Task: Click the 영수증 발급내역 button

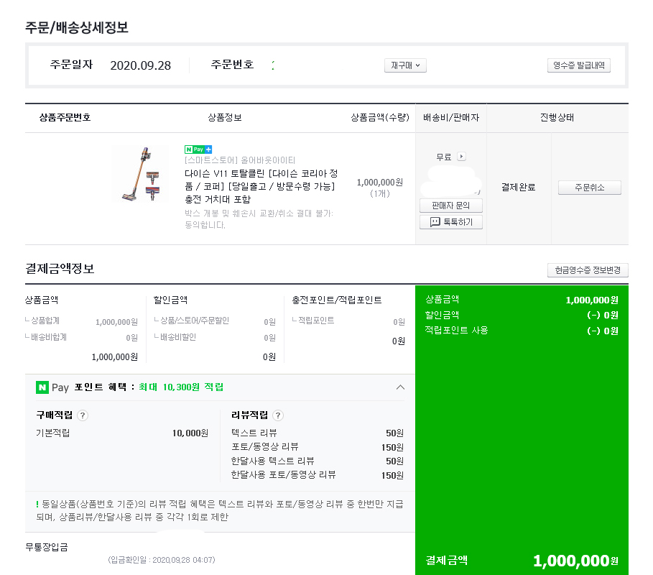Action: pos(578,65)
